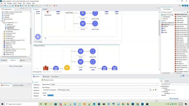Click the green add connector configuration icon
189x106 pixels.
tap(153, 90)
